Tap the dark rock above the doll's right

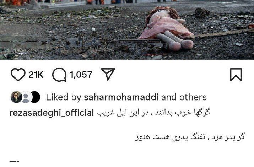point(202,13)
